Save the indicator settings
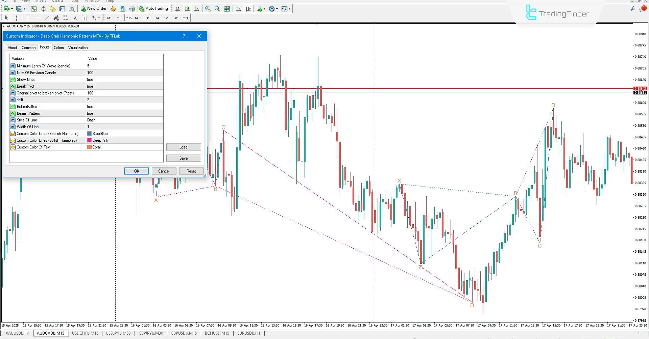649x339 pixels. 184,158
